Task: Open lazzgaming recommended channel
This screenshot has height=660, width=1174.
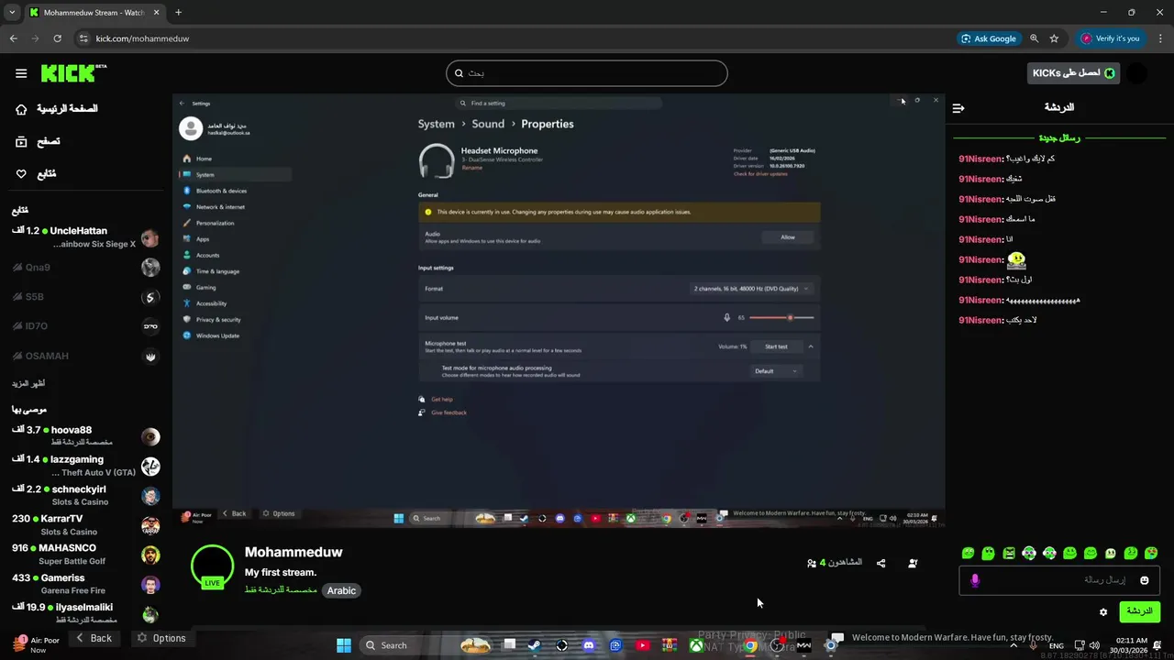Action: (x=86, y=466)
